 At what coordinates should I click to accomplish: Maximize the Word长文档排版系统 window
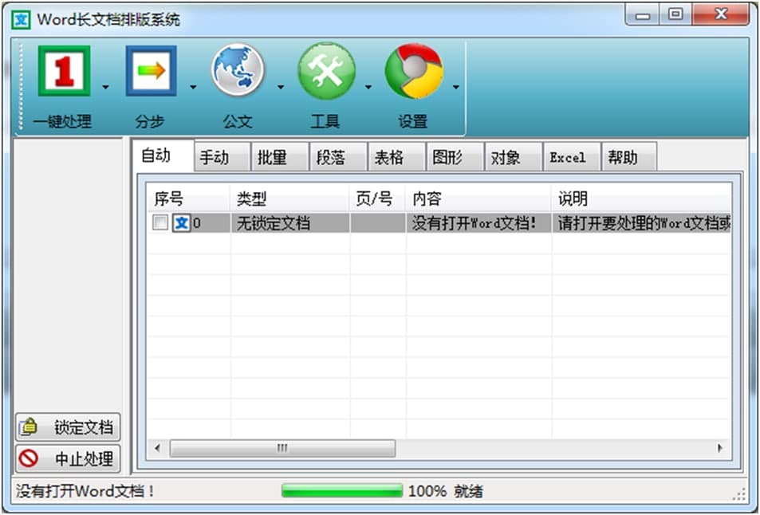click(x=675, y=15)
